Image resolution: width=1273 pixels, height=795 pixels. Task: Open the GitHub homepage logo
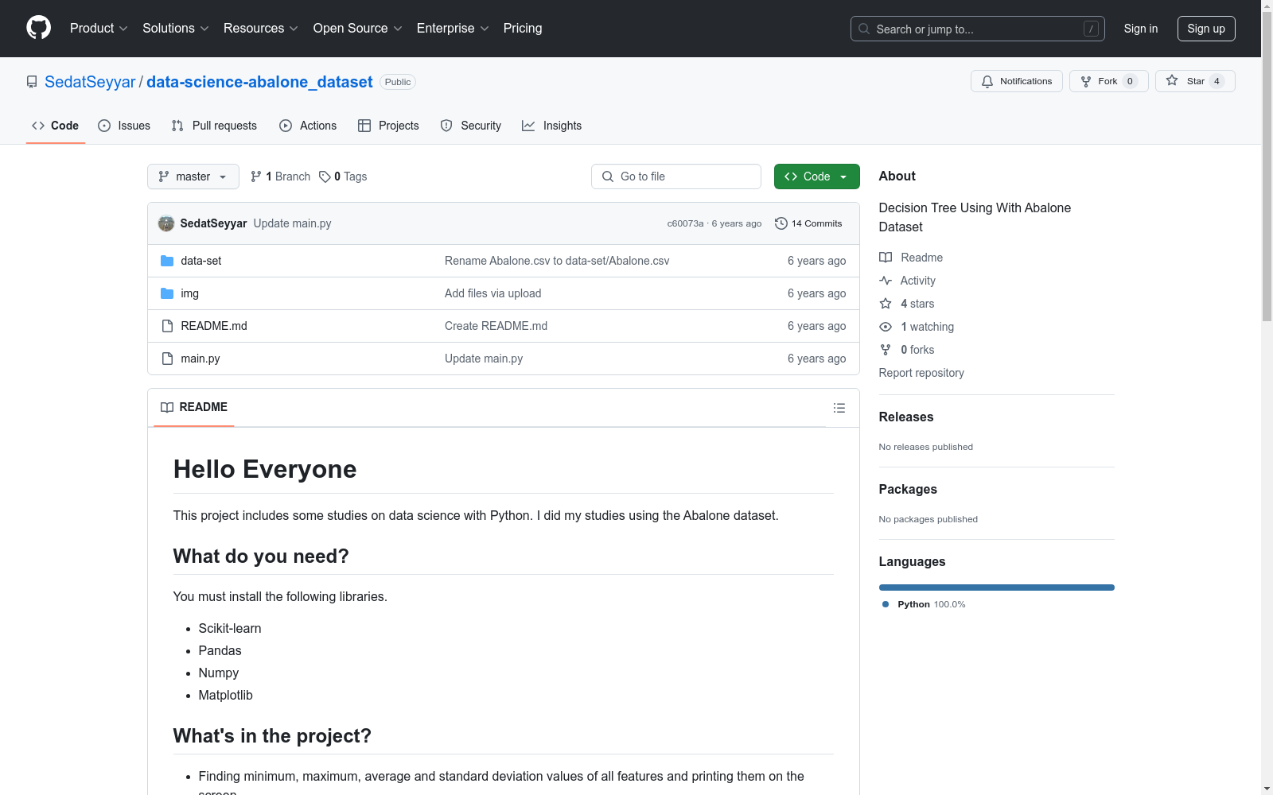[x=38, y=28]
